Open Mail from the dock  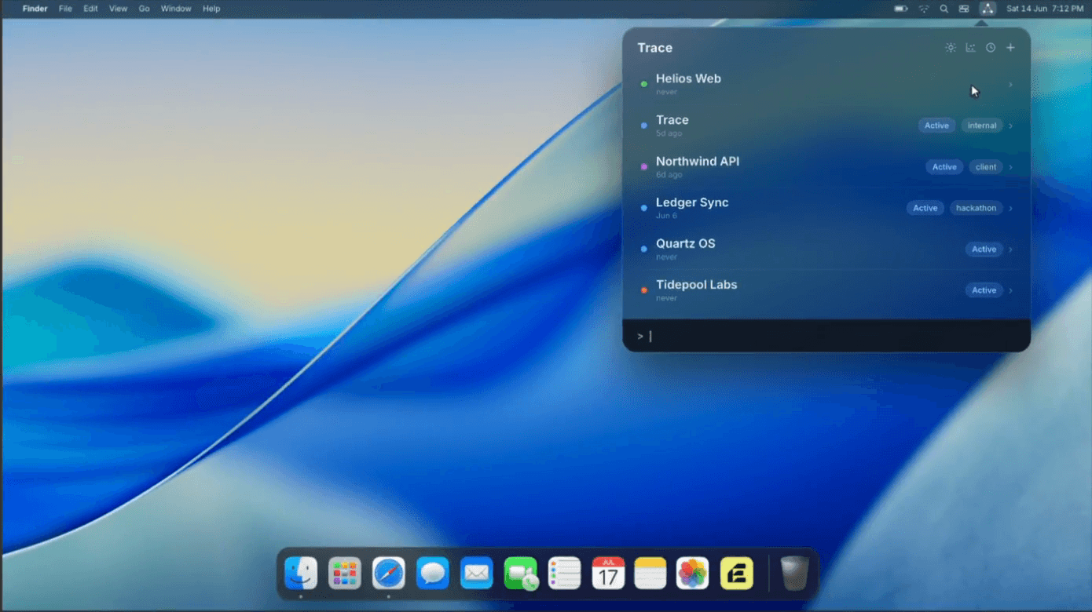pyautogui.click(x=477, y=574)
